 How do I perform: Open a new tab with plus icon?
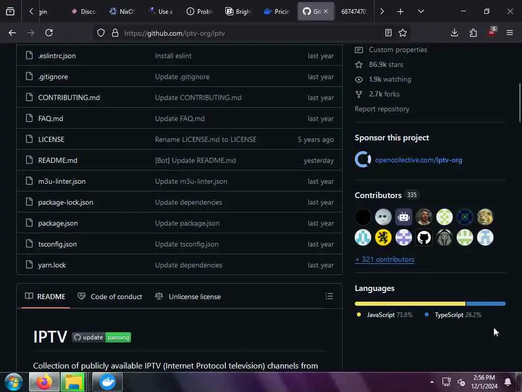click(x=401, y=12)
